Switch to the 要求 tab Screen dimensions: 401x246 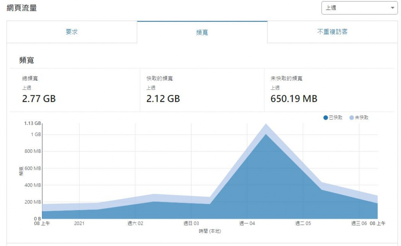coord(72,32)
